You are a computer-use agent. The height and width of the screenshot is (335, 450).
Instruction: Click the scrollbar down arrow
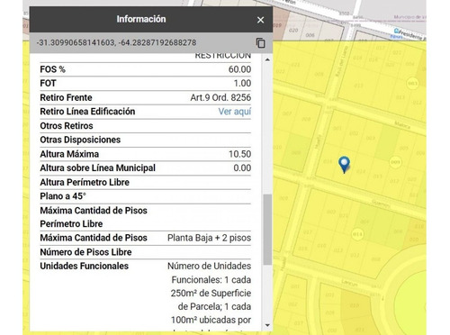(x=267, y=325)
